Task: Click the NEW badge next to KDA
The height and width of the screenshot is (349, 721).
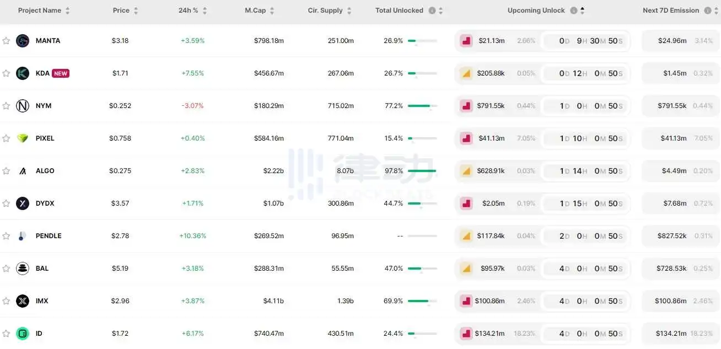Action: pos(61,73)
